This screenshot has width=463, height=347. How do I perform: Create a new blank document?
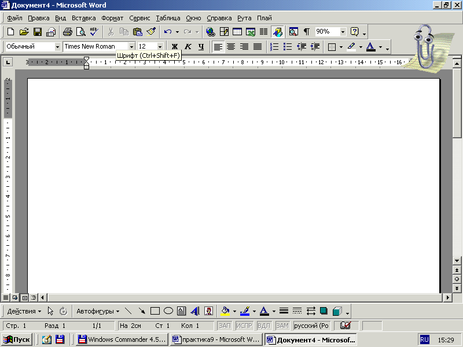(10, 32)
